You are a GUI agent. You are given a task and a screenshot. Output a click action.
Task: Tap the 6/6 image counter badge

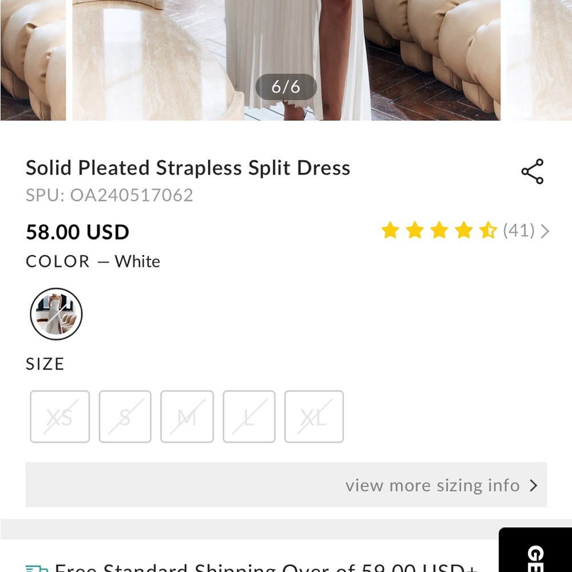coord(285,87)
